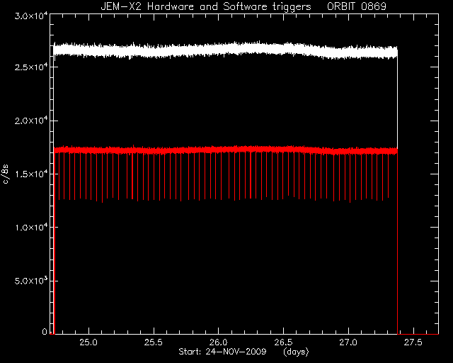This screenshot has width=453, height=363.
Task: Click the 2.5×10⁴ y-axis label
Action: point(31,67)
